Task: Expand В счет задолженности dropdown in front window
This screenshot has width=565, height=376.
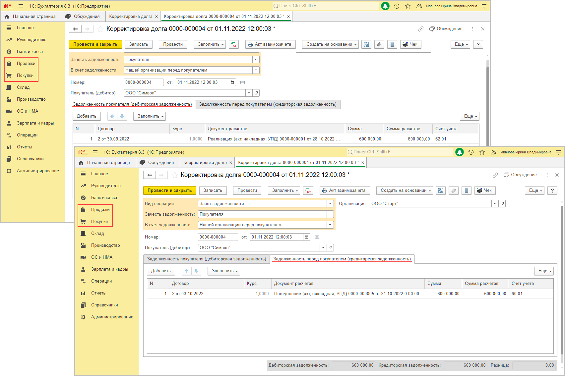Action: (330, 225)
